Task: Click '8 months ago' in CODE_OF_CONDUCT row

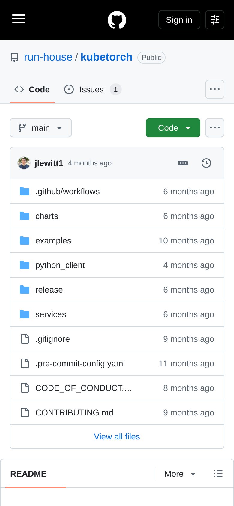Action: coord(189,388)
